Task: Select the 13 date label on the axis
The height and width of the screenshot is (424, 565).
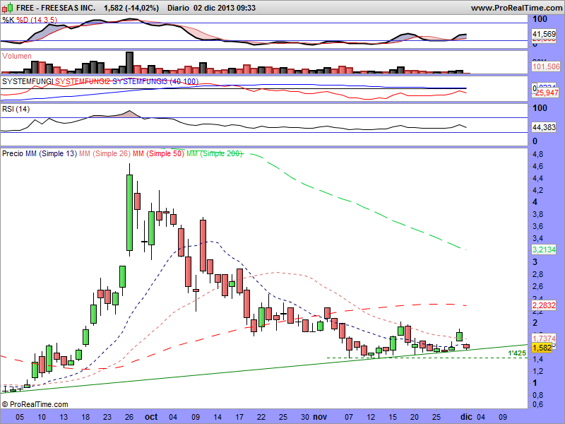Action: tap(64, 417)
